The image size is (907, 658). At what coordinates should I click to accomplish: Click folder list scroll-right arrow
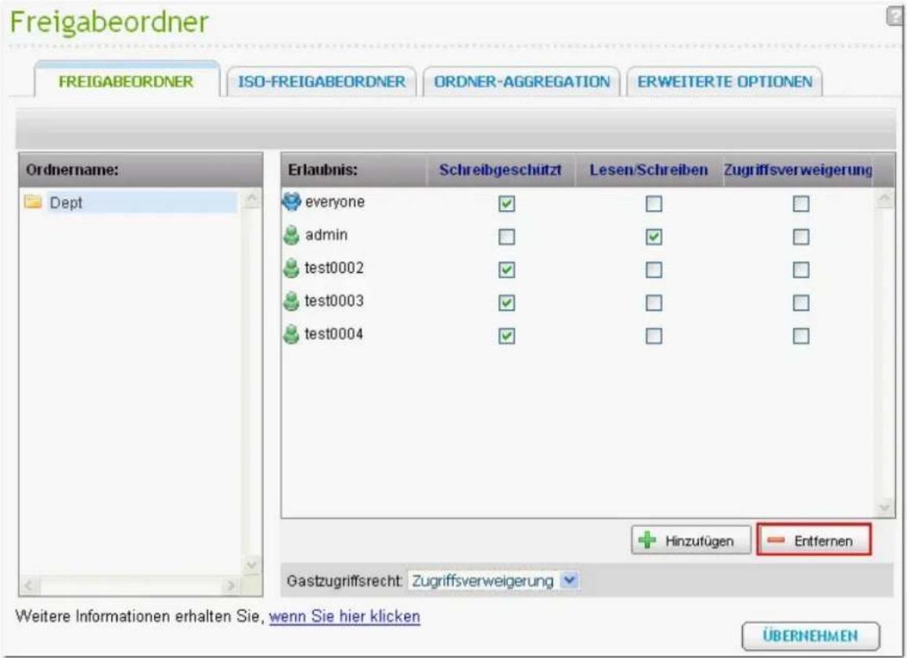(x=230, y=586)
